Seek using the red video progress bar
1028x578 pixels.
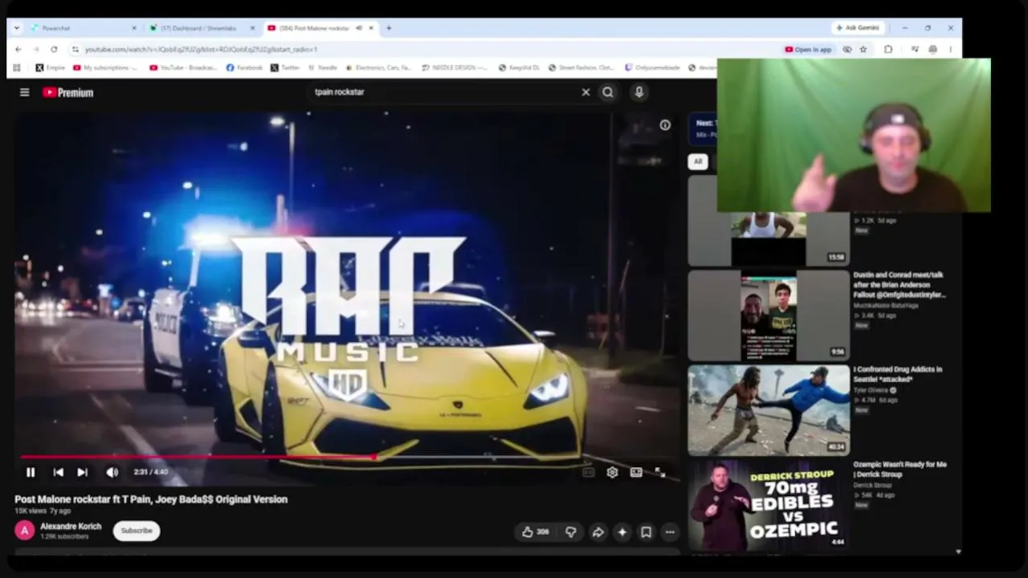pos(198,458)
